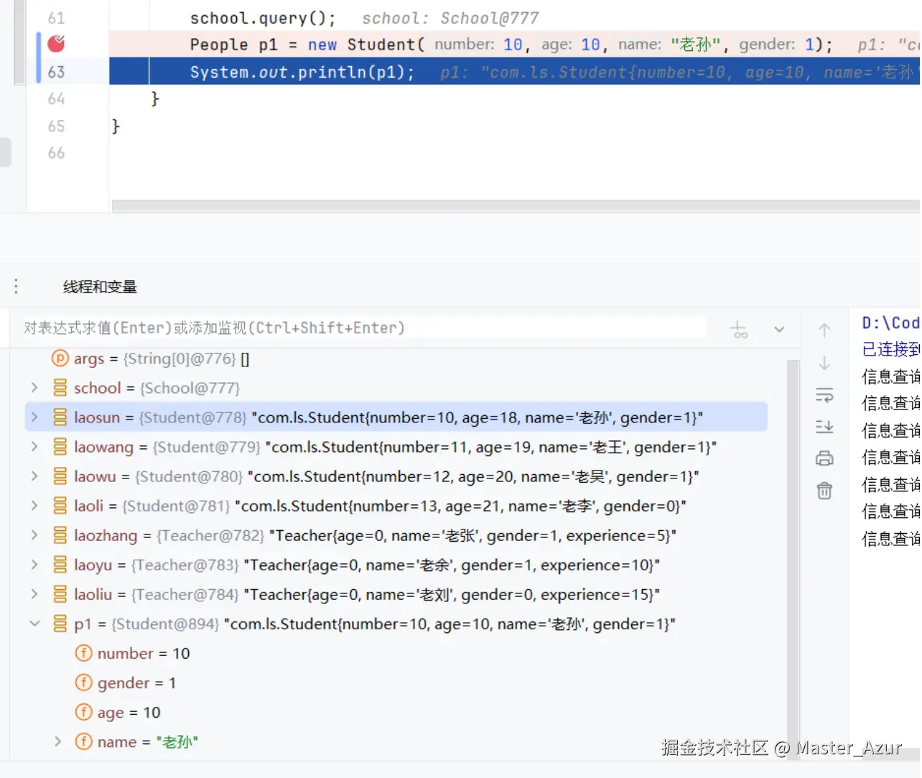Click the 已连接到 console line
922x778 pixels.
coord(890,349)
